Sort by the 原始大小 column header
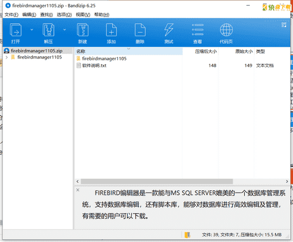Screen dimensions: 293x242 236,51
